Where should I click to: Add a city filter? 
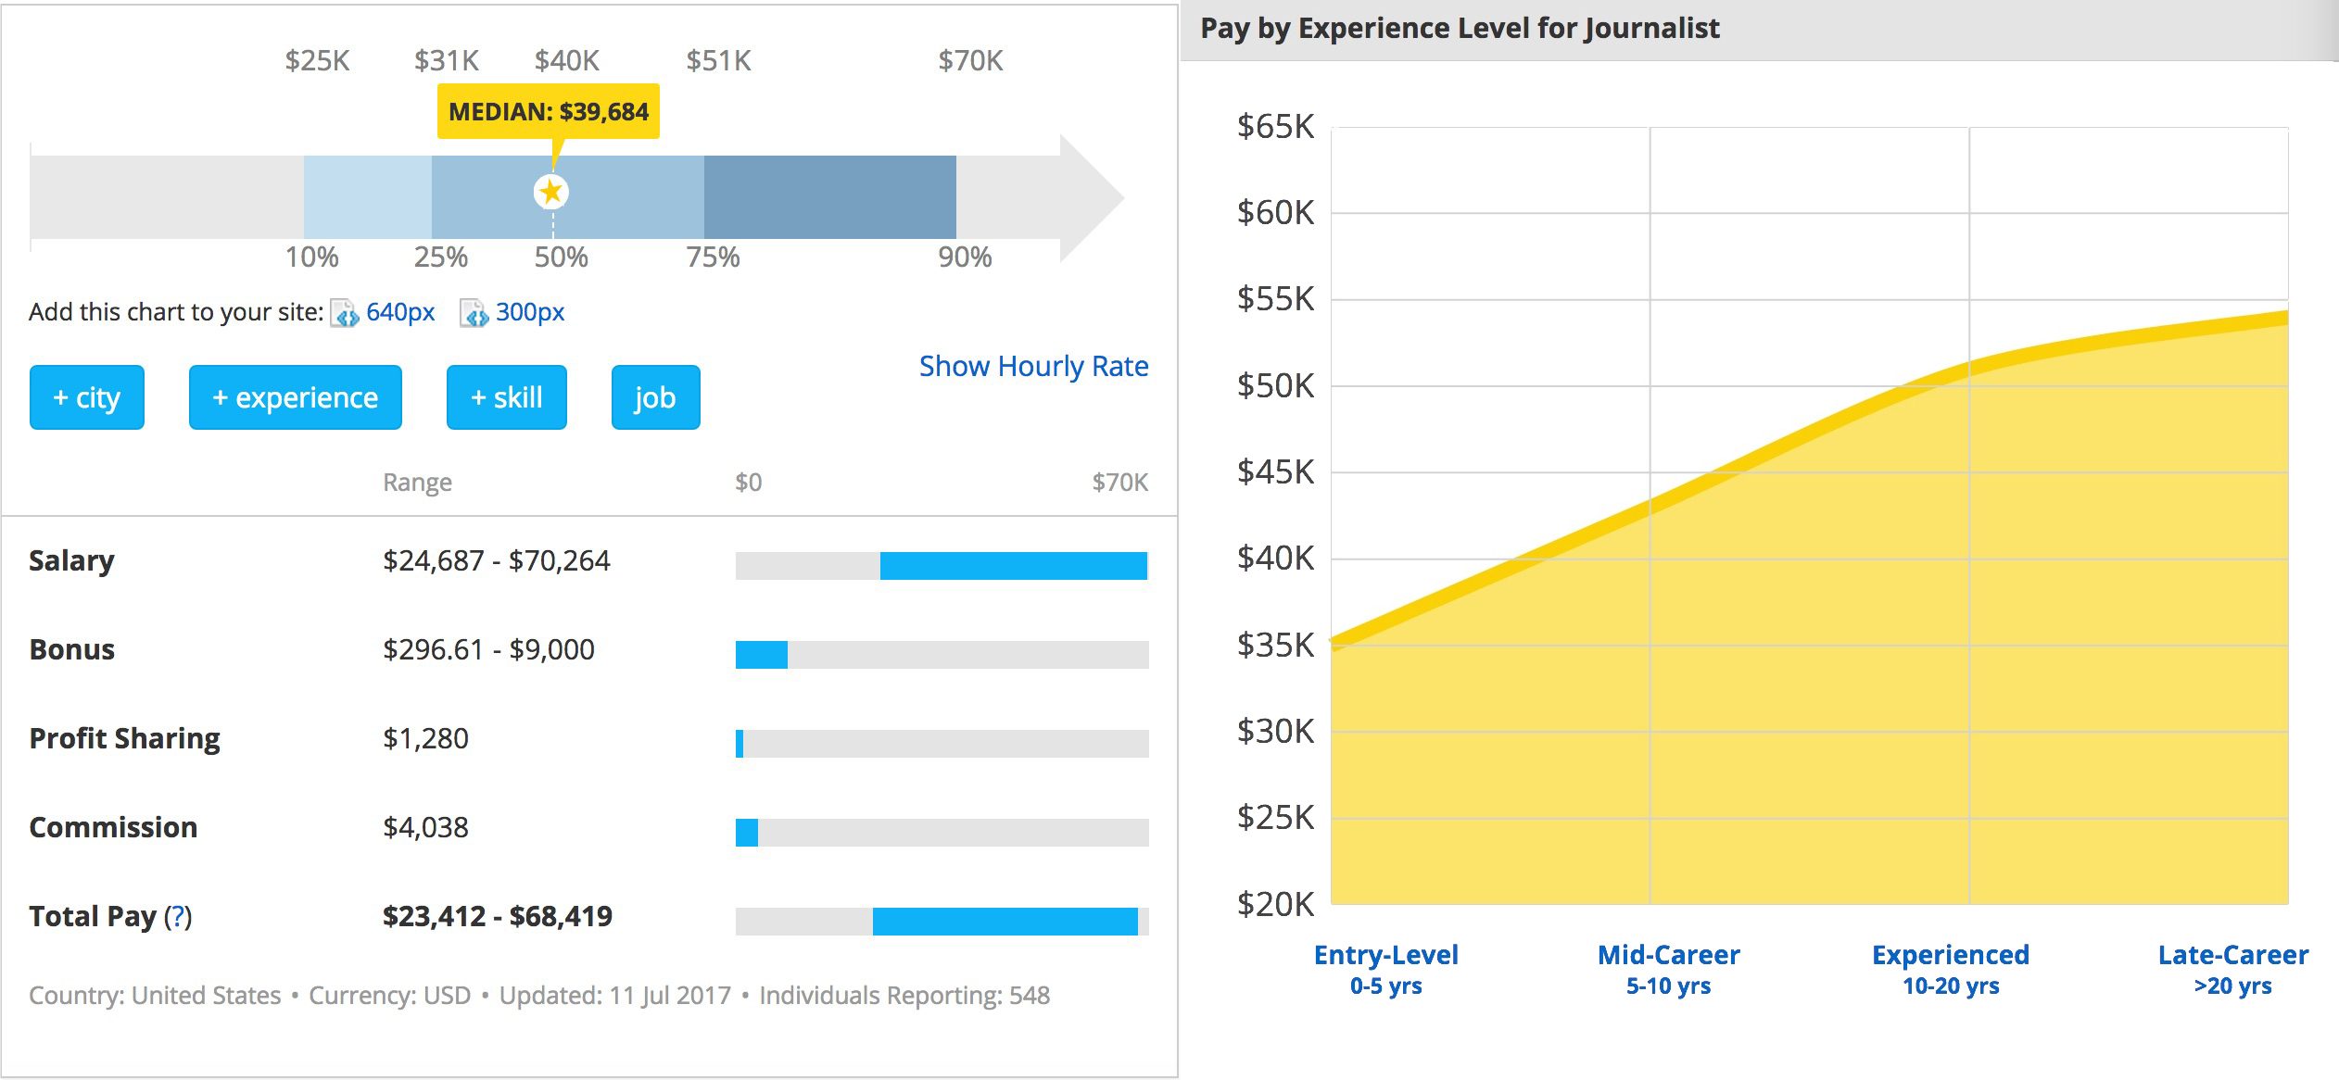point(87,397)
